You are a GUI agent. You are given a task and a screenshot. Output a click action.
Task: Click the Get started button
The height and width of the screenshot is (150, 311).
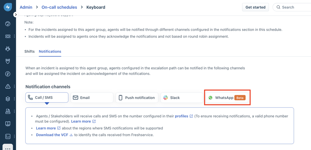[255, 7]
